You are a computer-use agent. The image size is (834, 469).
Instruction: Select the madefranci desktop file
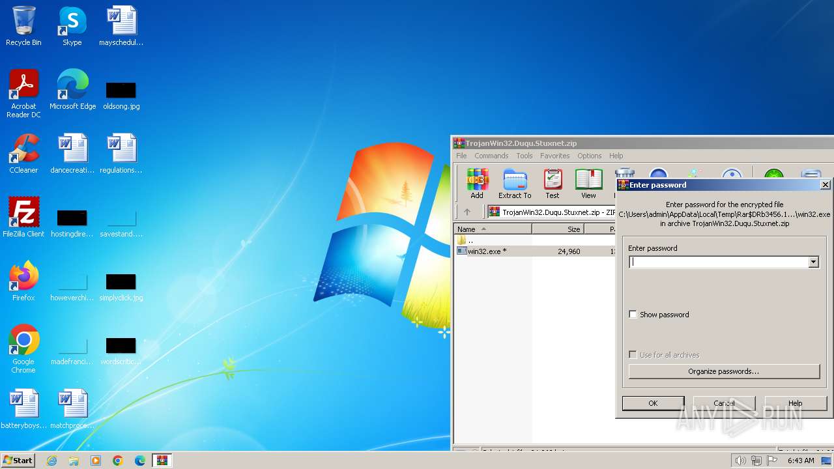point(72,350)
